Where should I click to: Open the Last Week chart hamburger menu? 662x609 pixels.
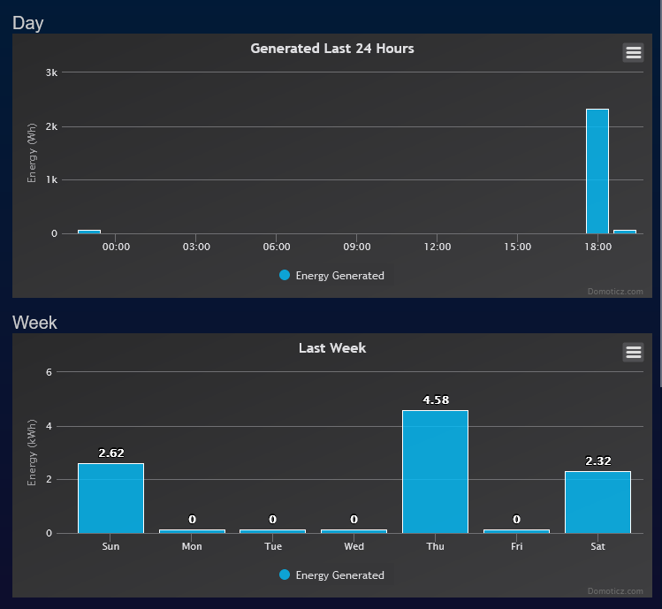click(633, 352)
